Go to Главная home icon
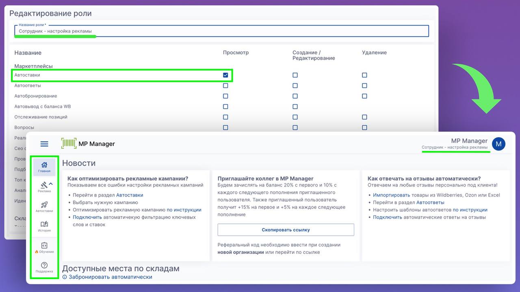The height and width of the screenshot is (292, 520). pos(44,167)
